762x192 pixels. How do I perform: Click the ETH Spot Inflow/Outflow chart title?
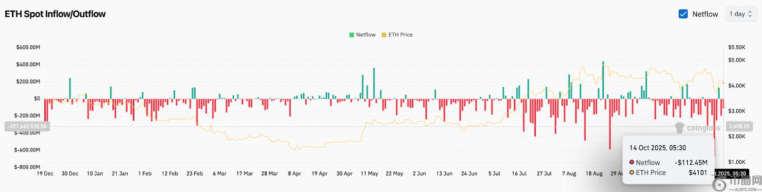[x=55, y=14]
